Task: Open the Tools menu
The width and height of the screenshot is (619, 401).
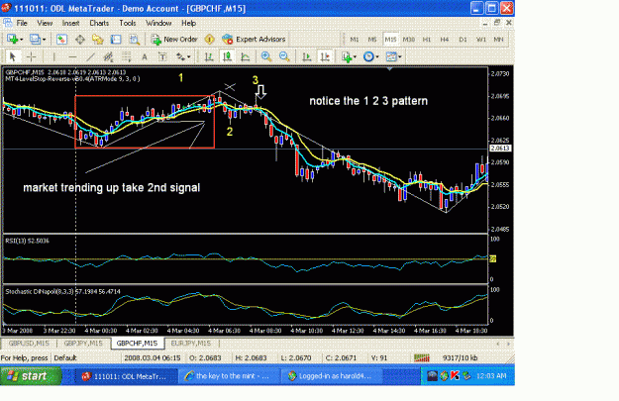Action: pyautogui.click(x=128, y=23)
